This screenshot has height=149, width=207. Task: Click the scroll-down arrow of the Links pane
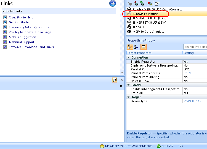tap(122, 73)
